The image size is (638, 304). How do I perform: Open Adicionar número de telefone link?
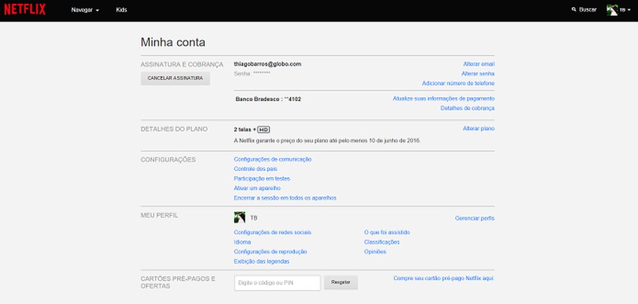[x=458, y=84]
